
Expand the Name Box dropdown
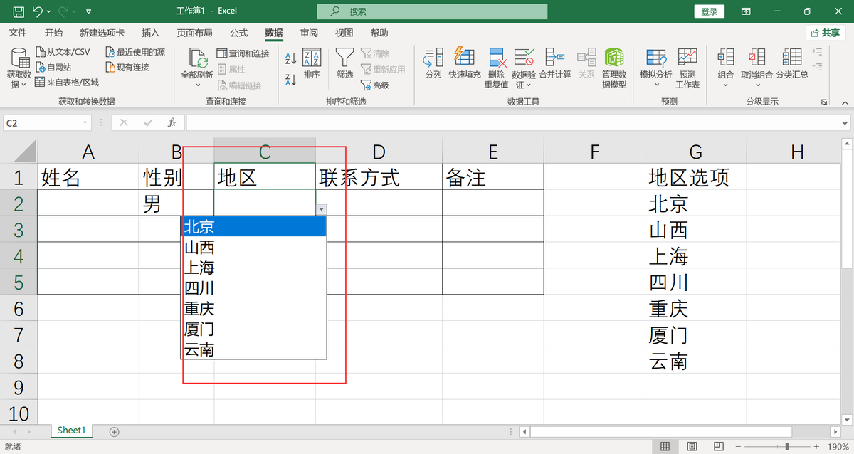pyautogui.click(x=85, y=123)
